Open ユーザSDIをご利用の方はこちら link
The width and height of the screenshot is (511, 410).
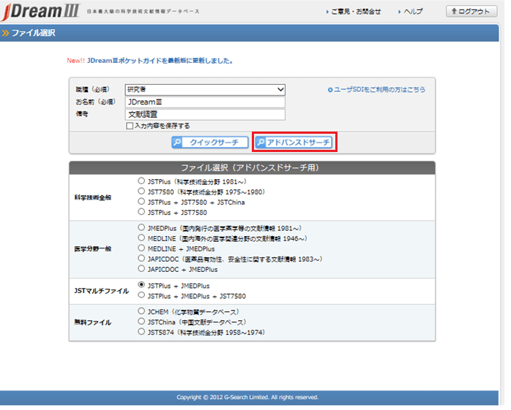tap(381, 91)
